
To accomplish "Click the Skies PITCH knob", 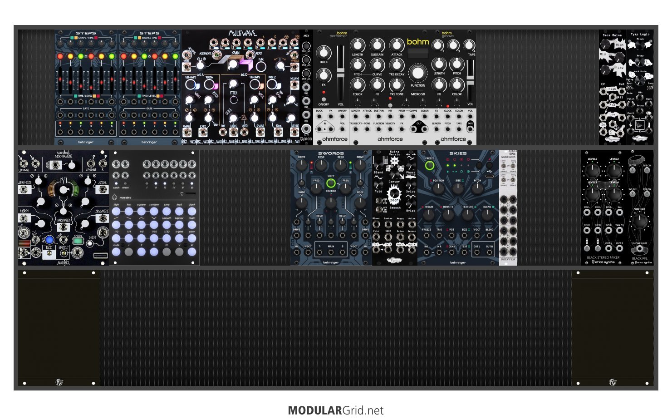I will click(477, 190).
